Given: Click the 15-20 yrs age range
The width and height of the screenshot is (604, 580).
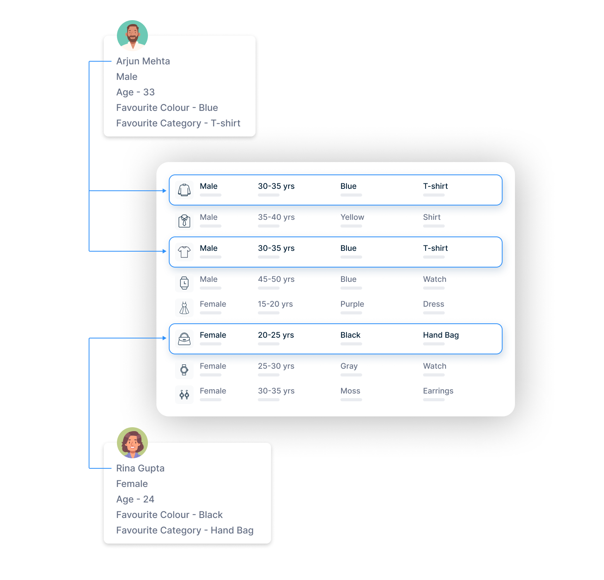Looking at the screenshot, I should click(x=275, y=304).
